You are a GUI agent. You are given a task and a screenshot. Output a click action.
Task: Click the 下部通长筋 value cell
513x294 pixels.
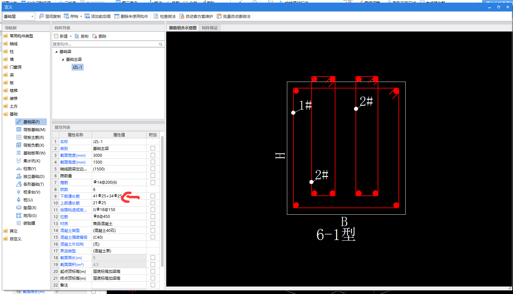(x=119, y=196)
